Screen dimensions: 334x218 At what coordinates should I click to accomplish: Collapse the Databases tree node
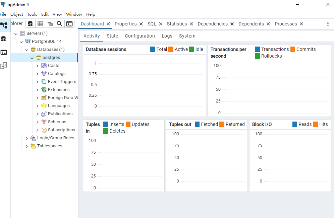tap(26, 50)
